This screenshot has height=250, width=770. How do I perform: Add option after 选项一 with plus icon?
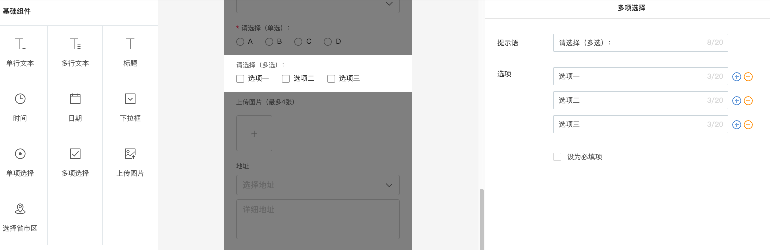[737, 77]
